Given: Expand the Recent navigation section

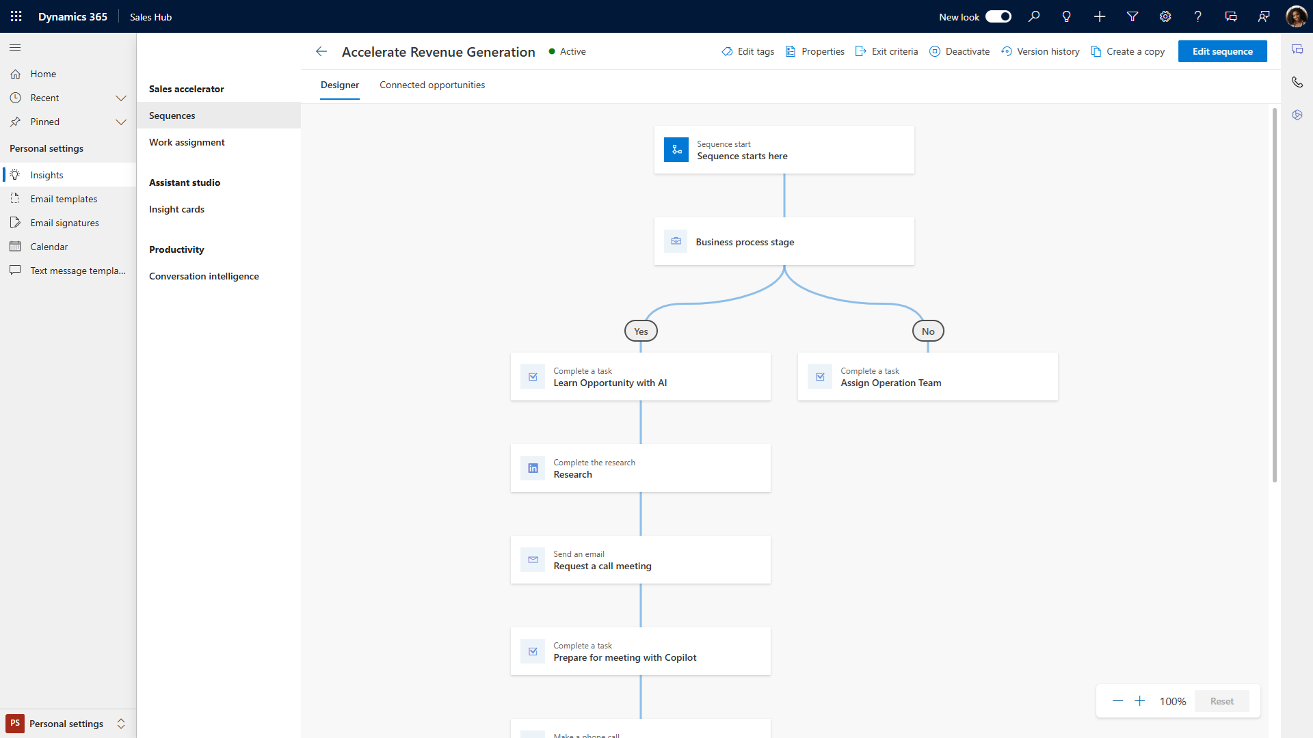Looking at the screenshot, I should coord(121,98).
